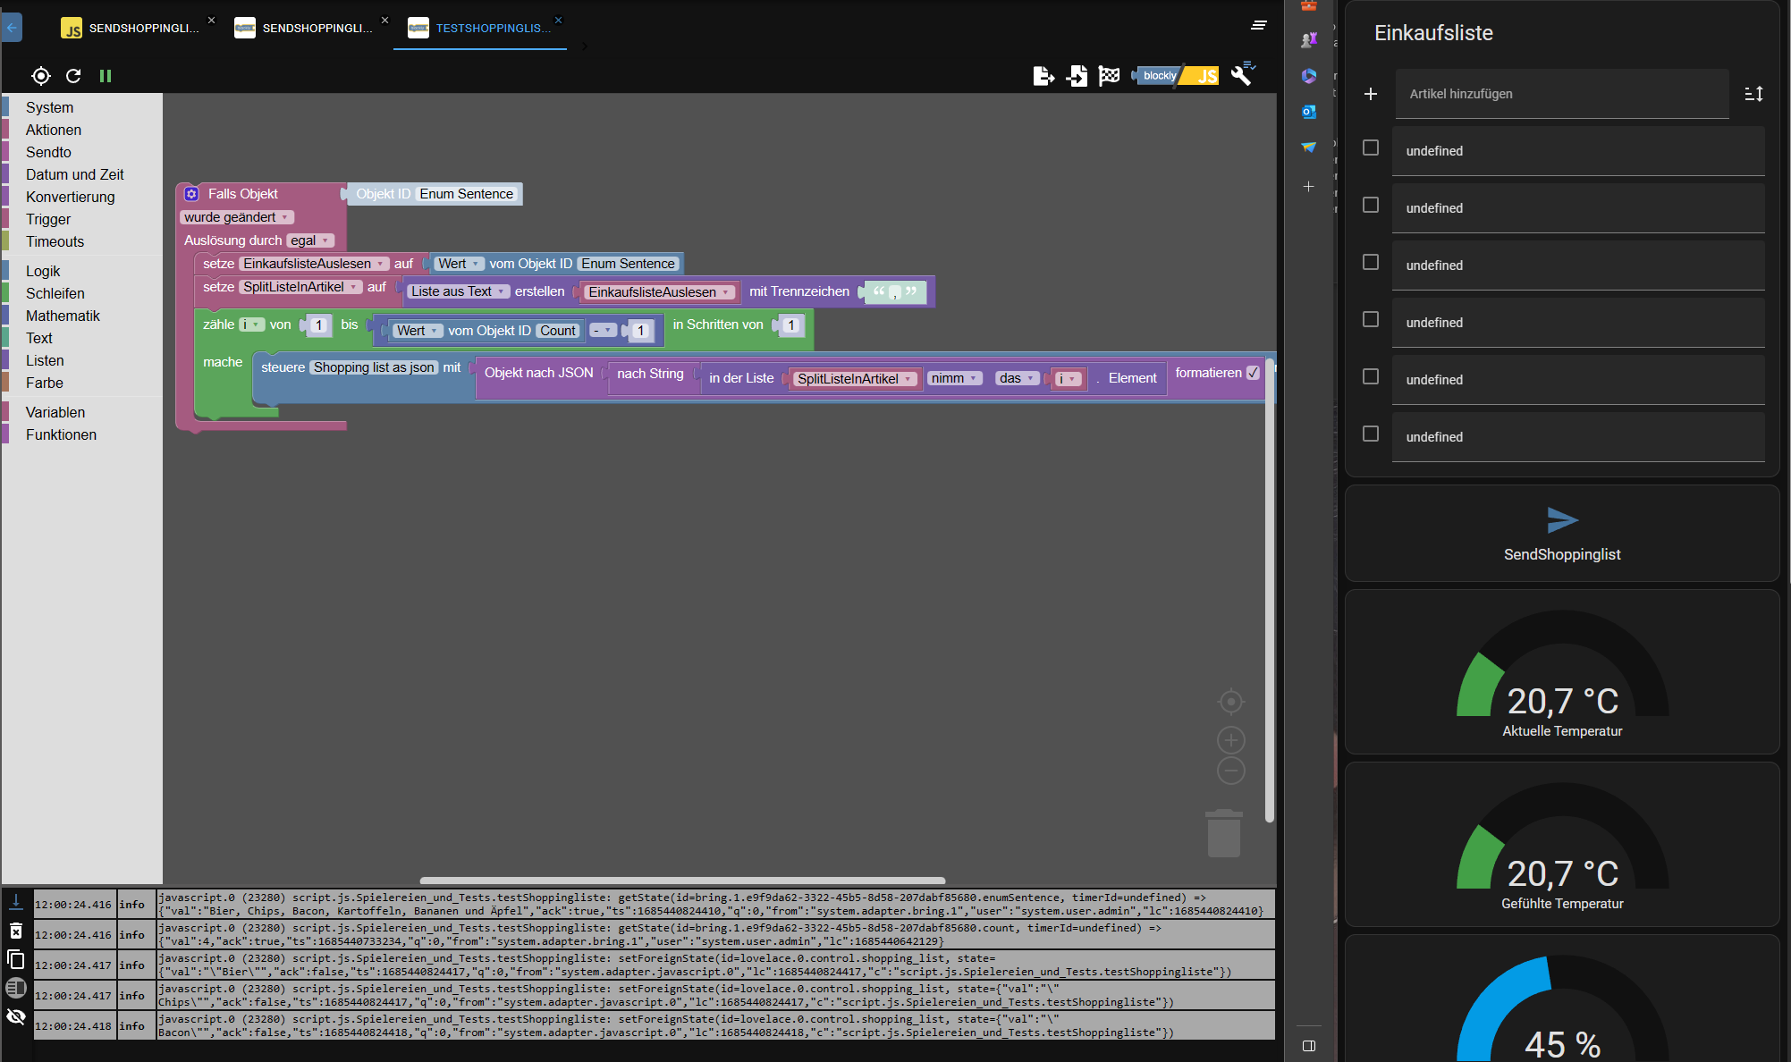Click the SendShoppinglist send arrow icon
This screenshot has width=1791, height=1062.
1561,520
